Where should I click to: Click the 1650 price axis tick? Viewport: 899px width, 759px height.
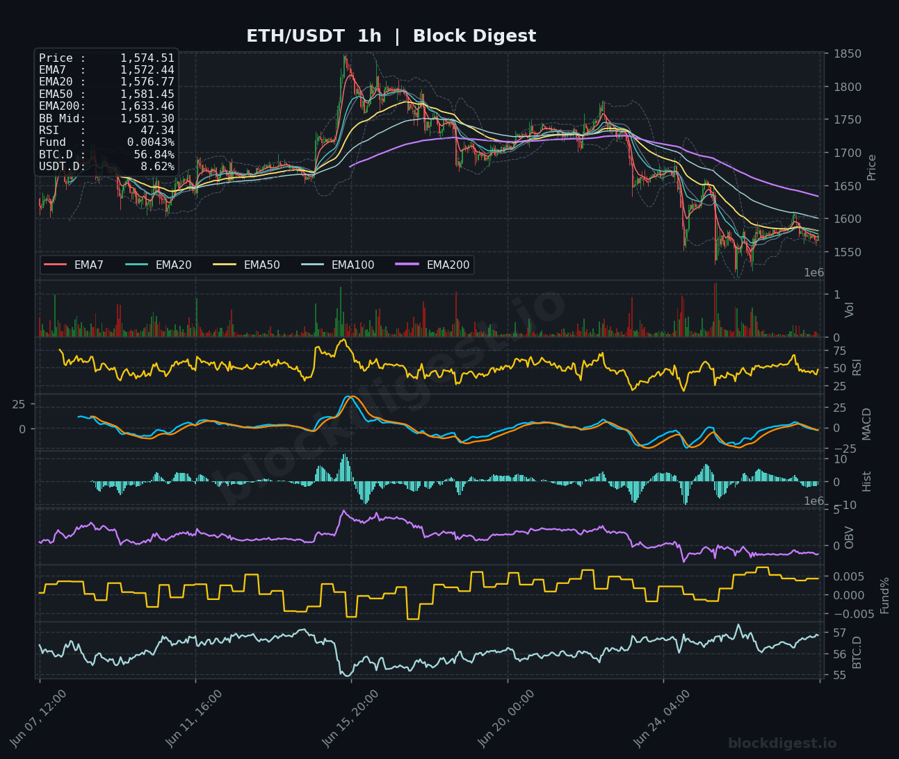(848, 186)
